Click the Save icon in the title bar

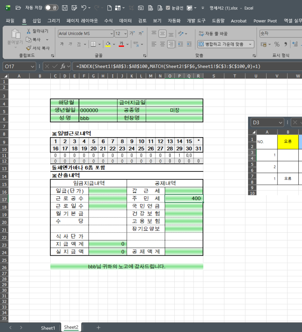click(64, 8)
